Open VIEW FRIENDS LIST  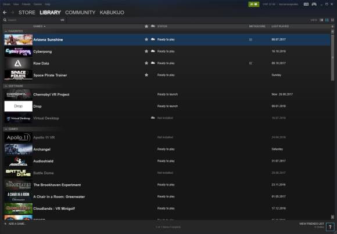[x=311, y=224]
